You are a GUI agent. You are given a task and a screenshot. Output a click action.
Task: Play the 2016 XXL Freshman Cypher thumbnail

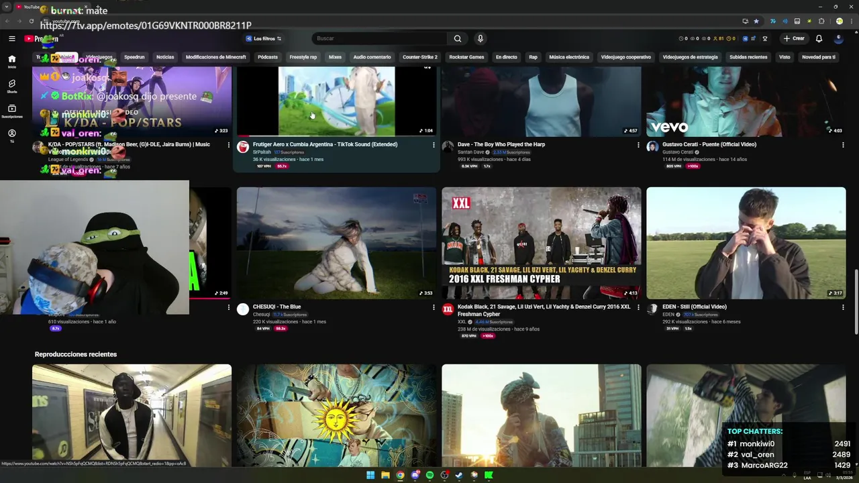pos(542,243)
